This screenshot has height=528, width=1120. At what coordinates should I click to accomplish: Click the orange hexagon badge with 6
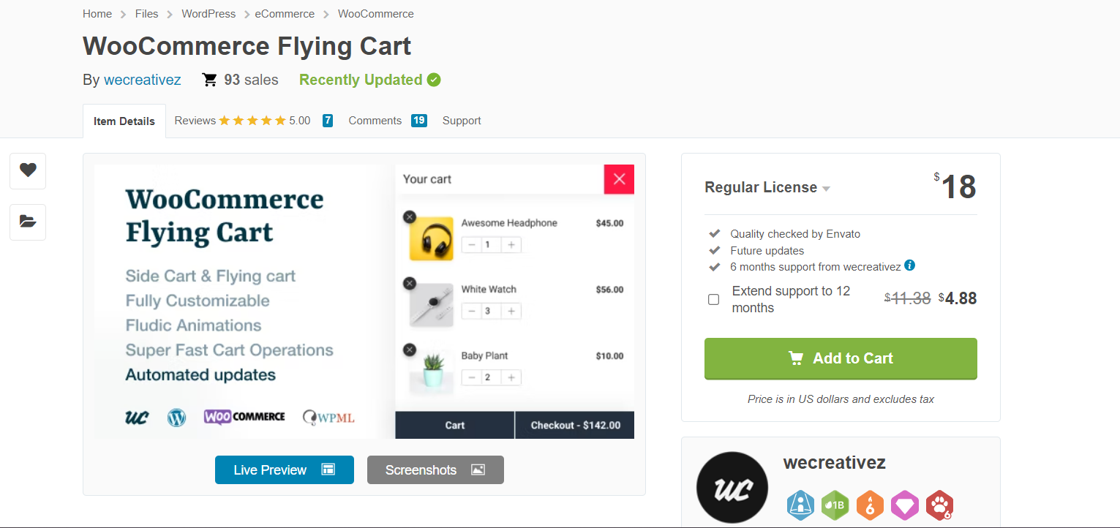click(870, 505)
